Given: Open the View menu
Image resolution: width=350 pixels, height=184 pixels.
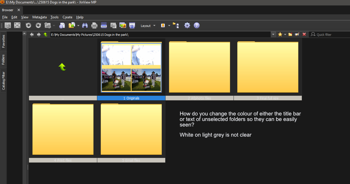Looking at the screenshot, I should 25,17.
